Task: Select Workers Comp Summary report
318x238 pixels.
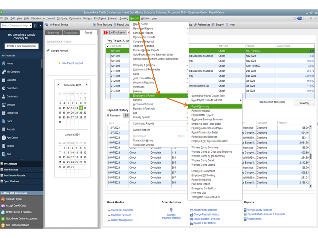Action: tap(215, 147)
